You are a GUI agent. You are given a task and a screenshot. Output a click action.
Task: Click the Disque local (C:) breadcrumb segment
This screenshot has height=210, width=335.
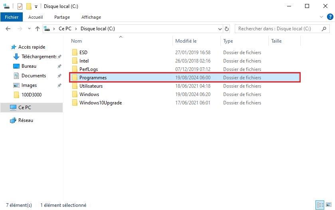(x=98, y=29)
